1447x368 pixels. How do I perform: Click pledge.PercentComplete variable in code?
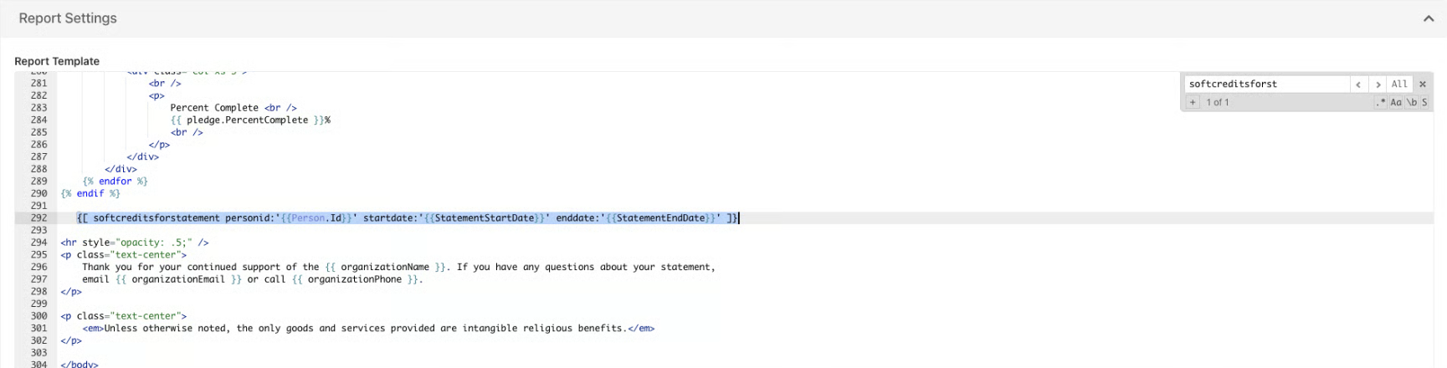click(x=247, y=120)
